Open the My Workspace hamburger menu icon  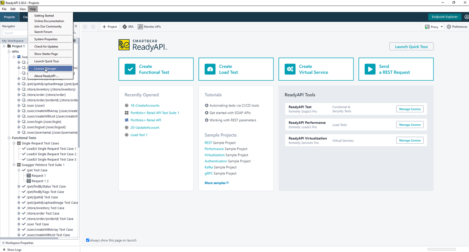[x=74, y=41]
